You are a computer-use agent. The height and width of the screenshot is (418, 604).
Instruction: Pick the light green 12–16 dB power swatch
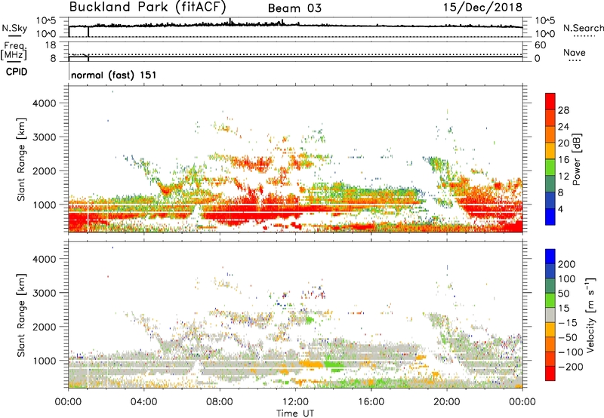(550, 168)
